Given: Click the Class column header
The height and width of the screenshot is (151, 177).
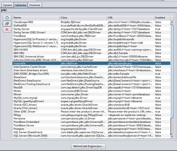Looking at the screenshot, I should pyautogui.click(x=83, y=18).
